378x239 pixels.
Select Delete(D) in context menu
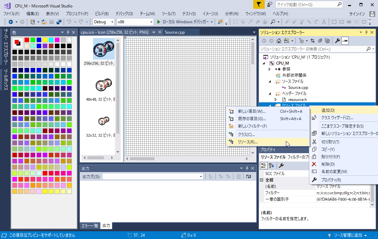click(x=344, y=164)
